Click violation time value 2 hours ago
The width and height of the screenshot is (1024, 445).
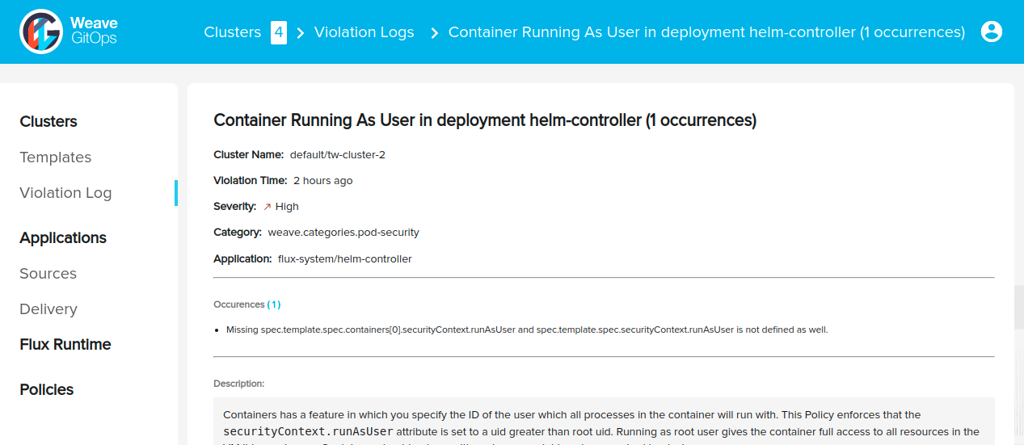323,180
